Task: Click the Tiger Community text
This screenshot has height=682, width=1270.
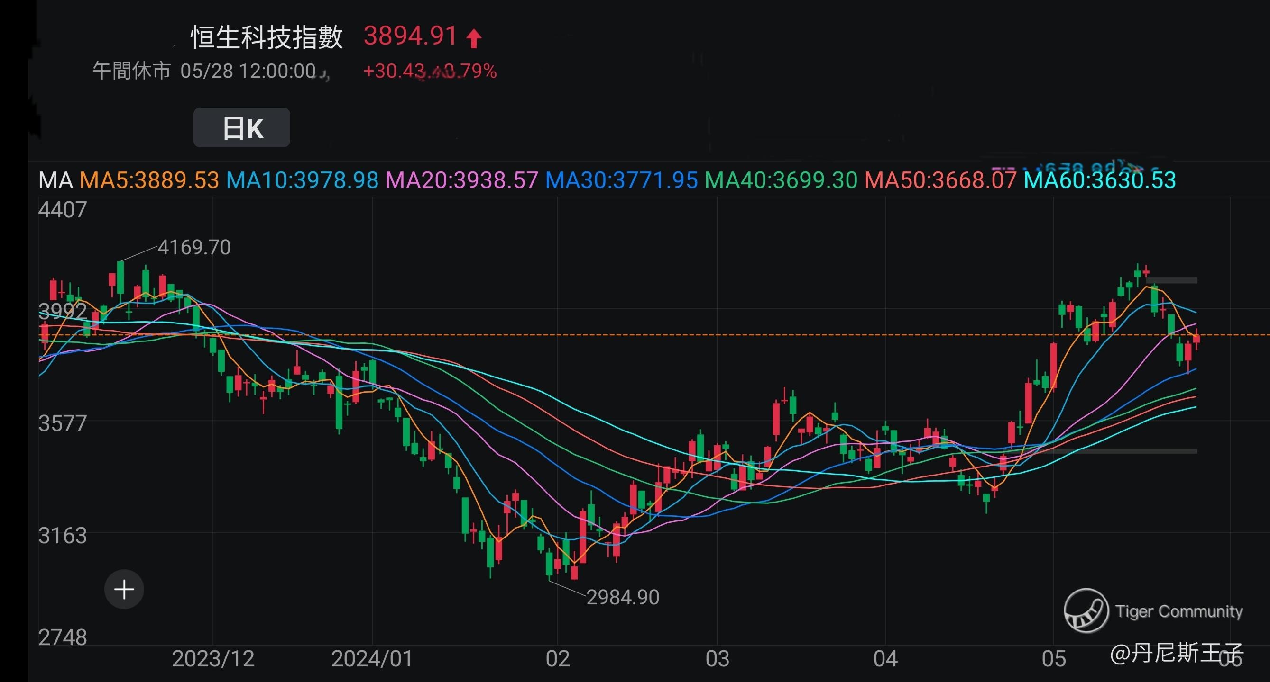Action: 1179,611
